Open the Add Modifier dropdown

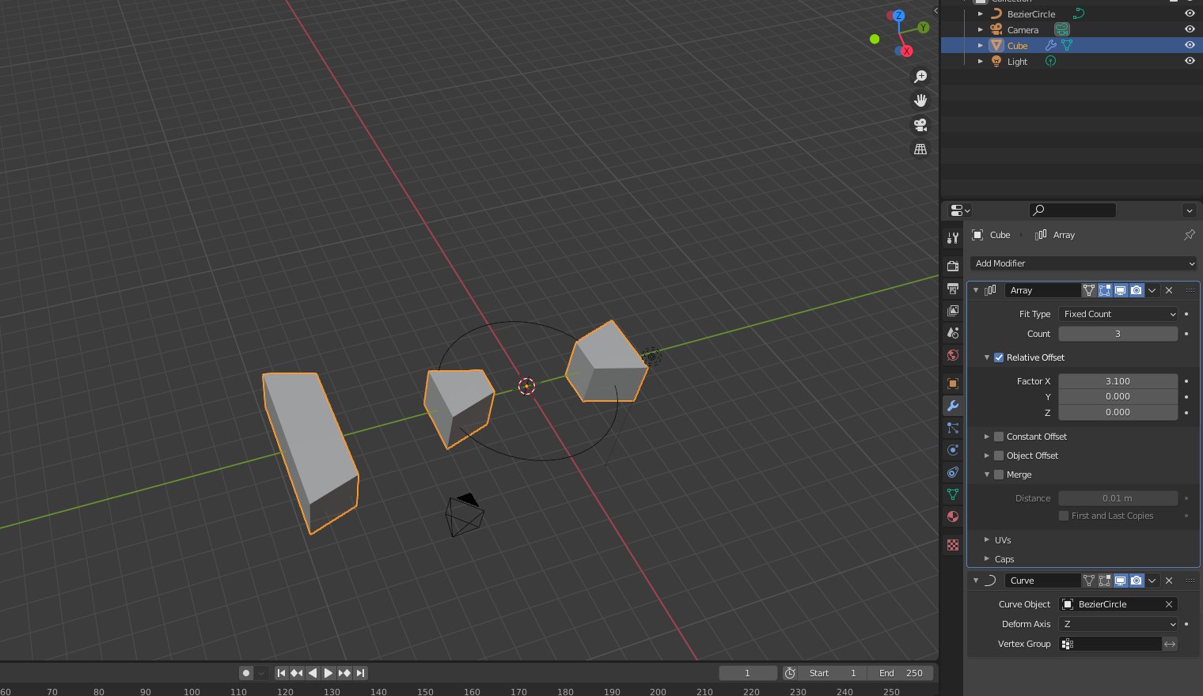coord(1083,263)
